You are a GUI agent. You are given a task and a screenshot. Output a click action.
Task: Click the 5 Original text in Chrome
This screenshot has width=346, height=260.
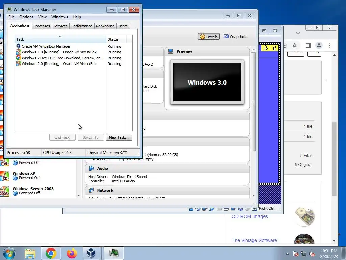[303, 165]
